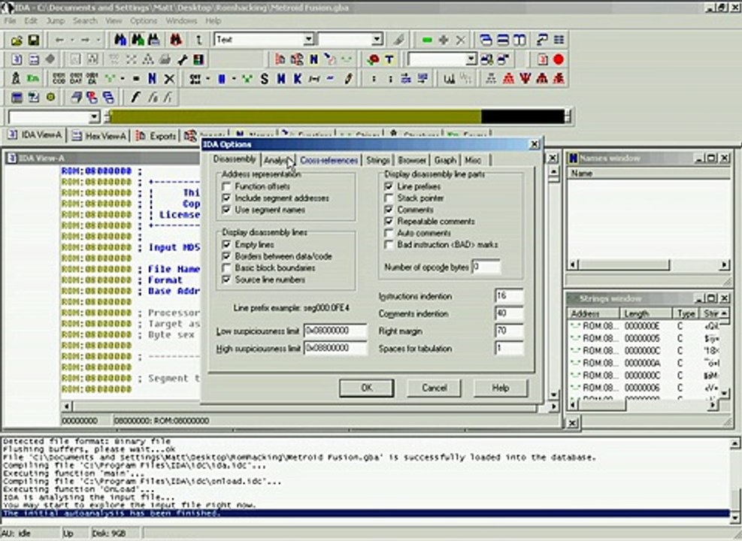Enable the Stack pointer checkbox

tap(389, 198)
